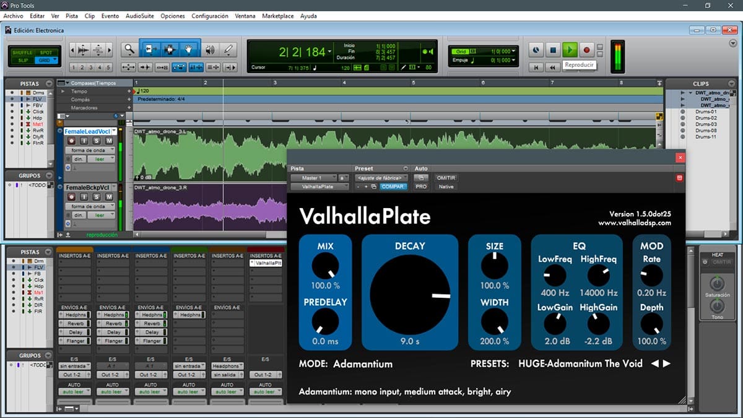Toggle input monitoring on FemaleLeadVocl track

[x=84, y=141]
